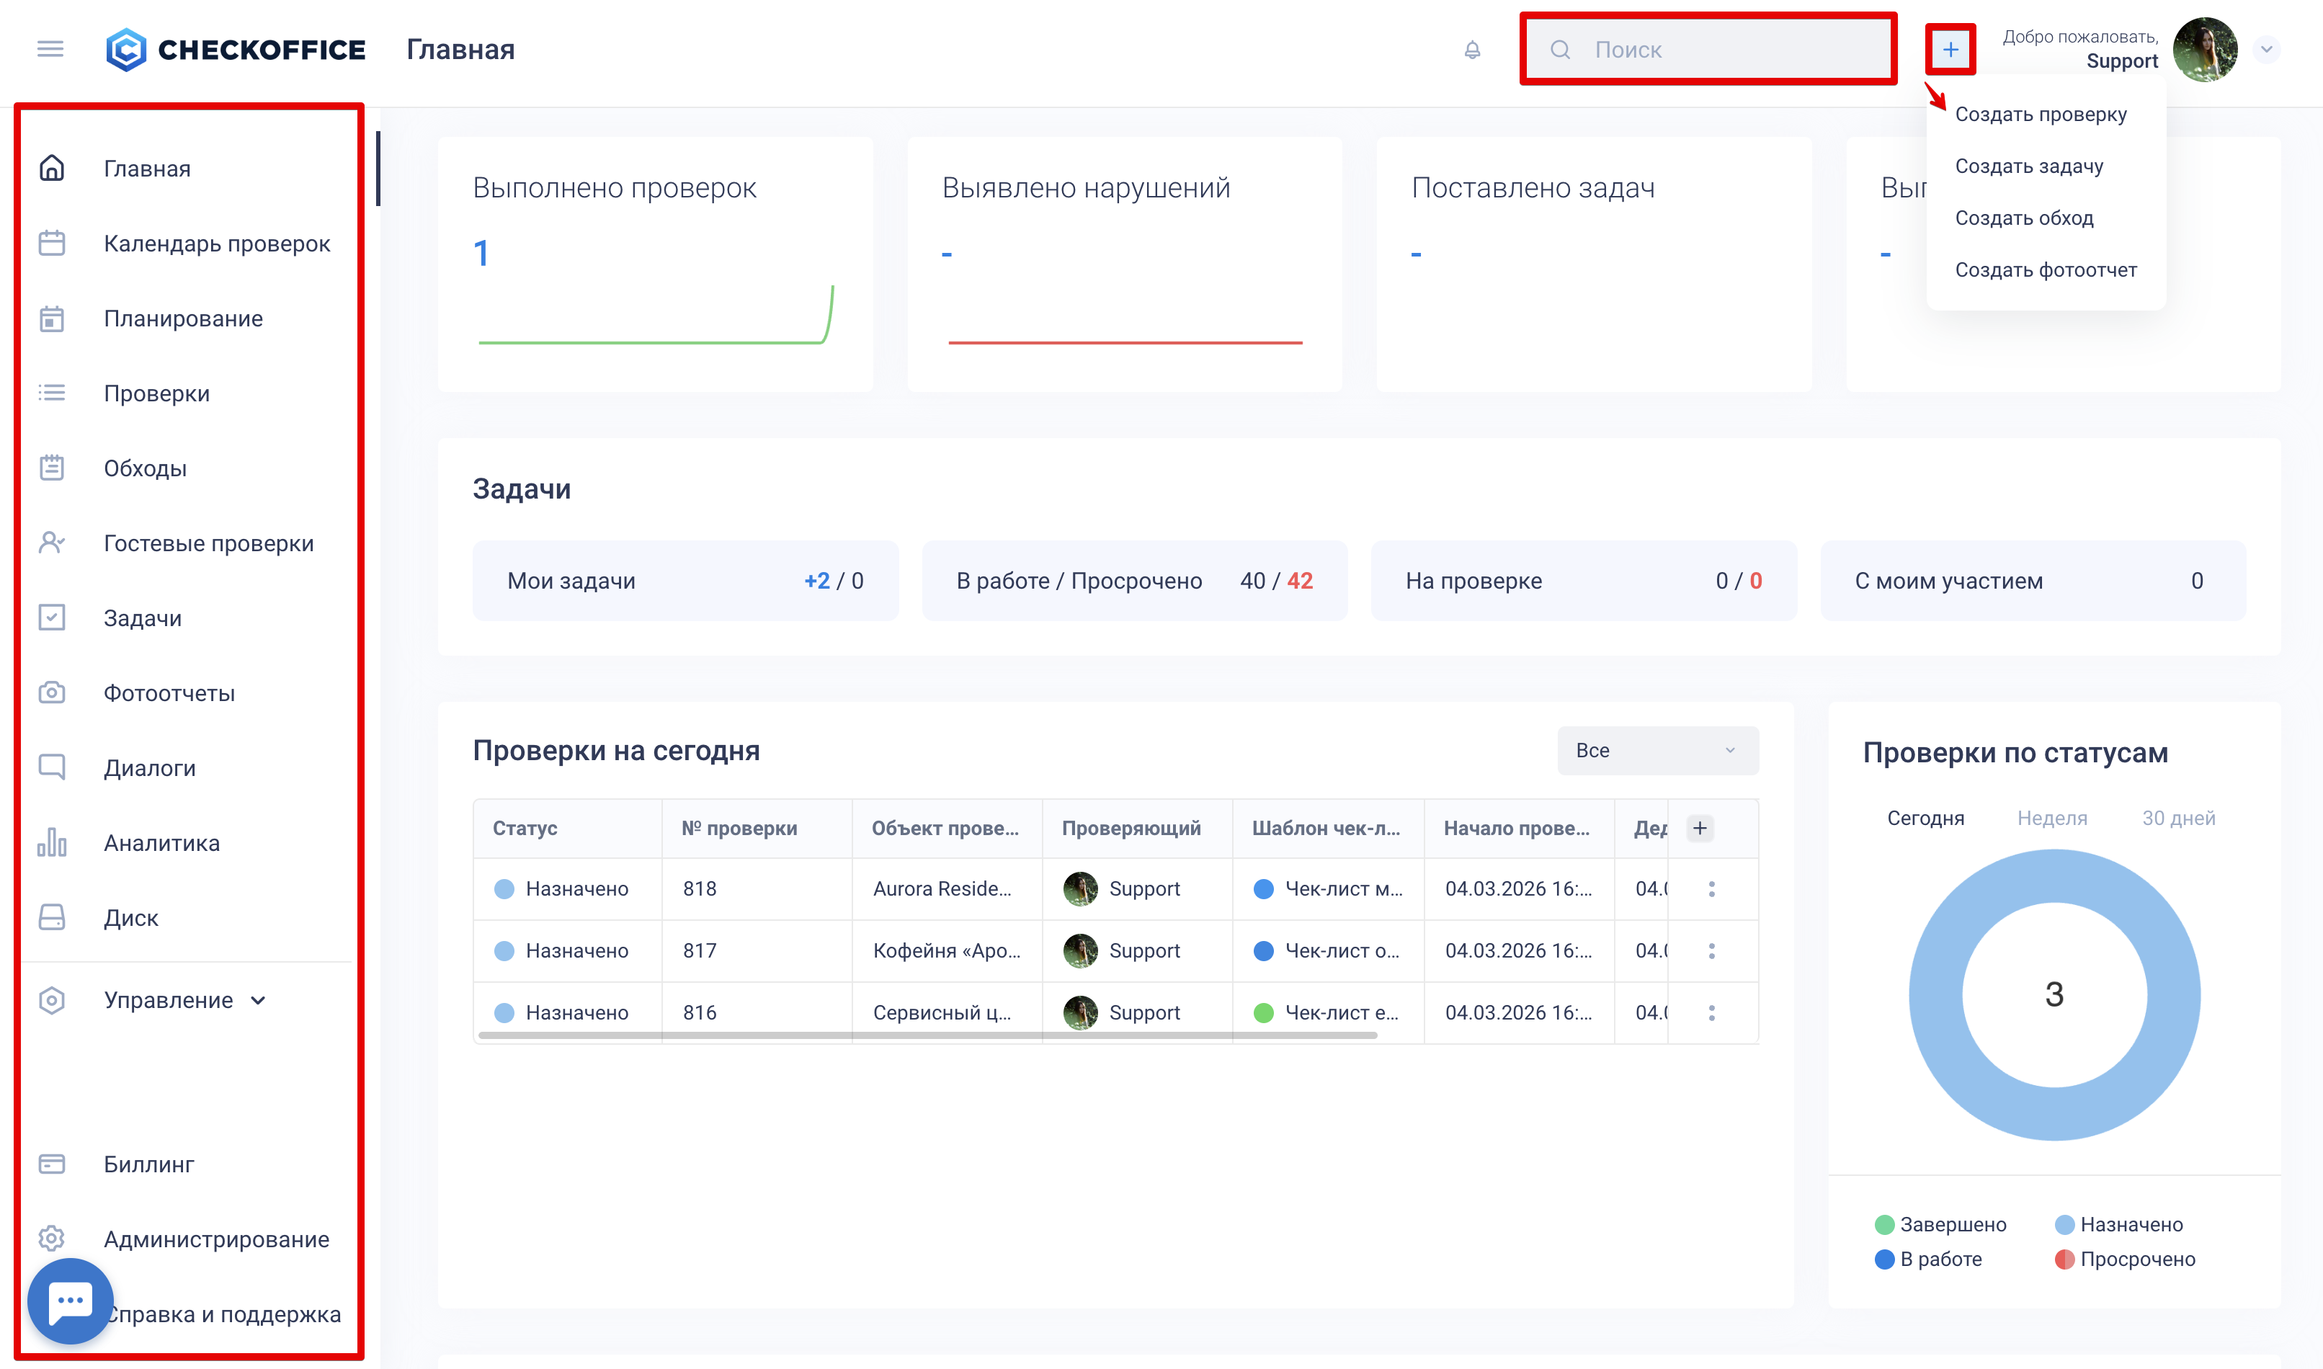Viewport: 2323px width, 1369px height.
Task: Click the hamburger menu icon
Action: [50, 49]
